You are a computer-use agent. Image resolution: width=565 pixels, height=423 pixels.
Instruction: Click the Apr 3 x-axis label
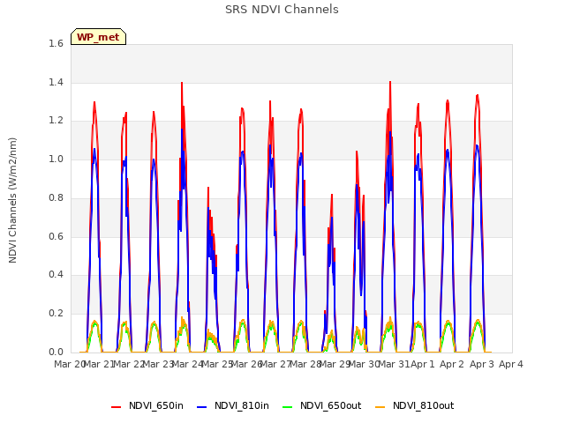tap(482, 364)
